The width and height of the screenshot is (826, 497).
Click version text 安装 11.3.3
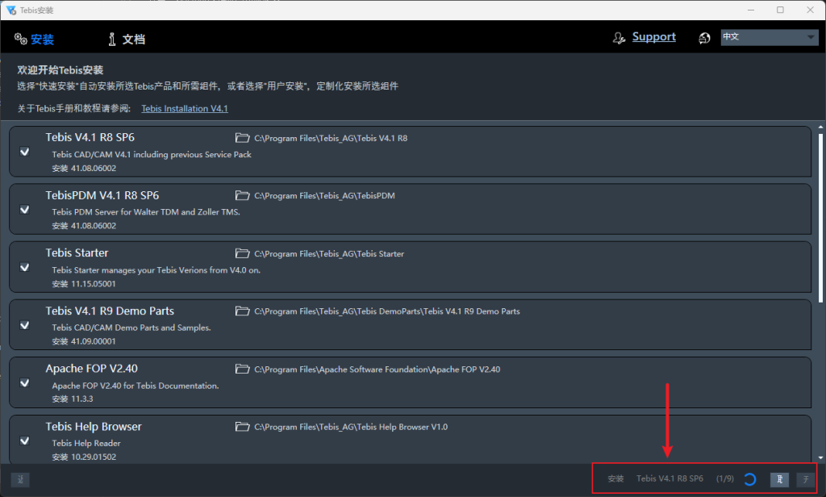click(73, 399)
